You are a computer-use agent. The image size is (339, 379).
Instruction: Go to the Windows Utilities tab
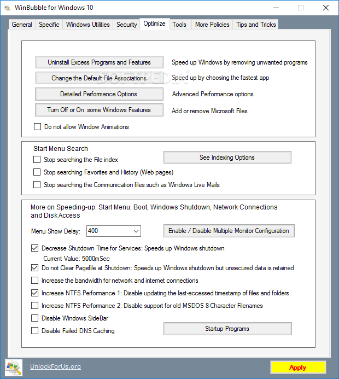click(x=87, y=25)
